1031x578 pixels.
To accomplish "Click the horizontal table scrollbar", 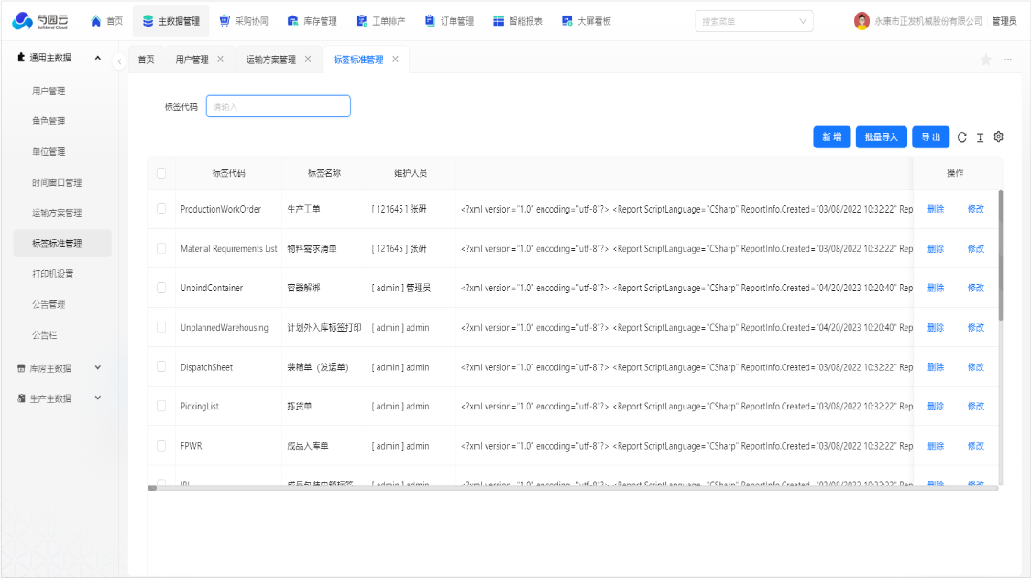I will 152,488.
